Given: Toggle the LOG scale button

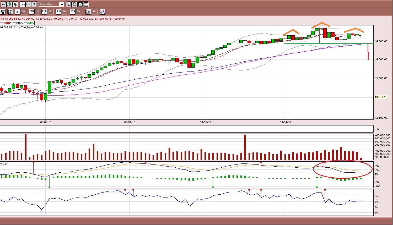Looking at the screenshot, I should tap(23, 4).
